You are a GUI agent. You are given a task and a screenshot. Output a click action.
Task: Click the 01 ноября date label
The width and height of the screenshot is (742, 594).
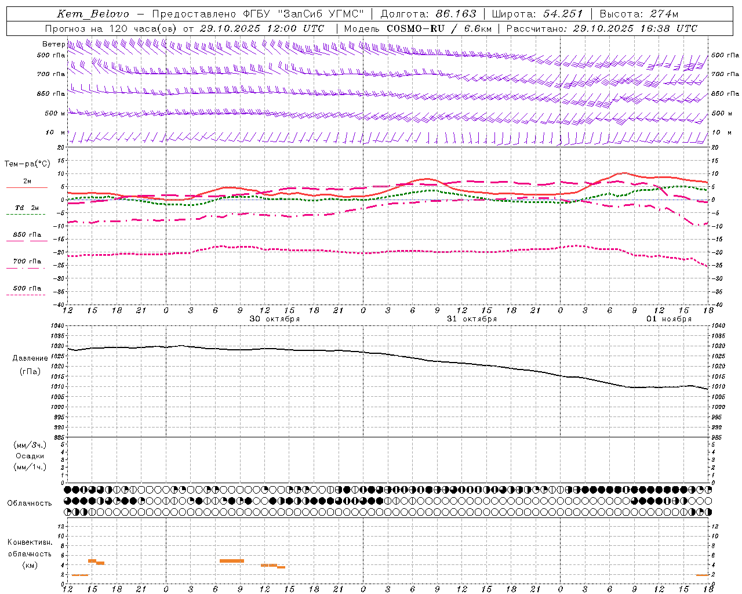(x=669, y=319)
